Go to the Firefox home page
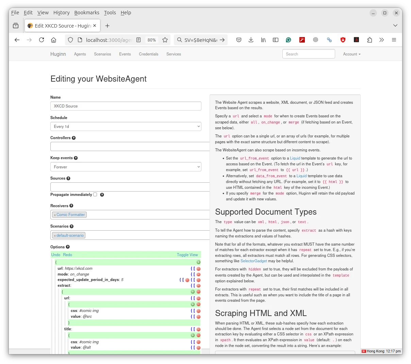The width and height of the screenshot is (411, 364). (53, 40)
